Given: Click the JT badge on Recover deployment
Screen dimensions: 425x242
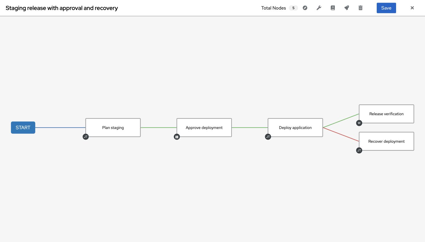Looking at the screenshot, I should [x=359, y=151].
